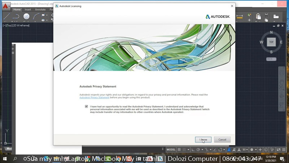Screen dimensions: 289x163
Task: Toggle ortho mode in status bar
Action: tap(193, 150)
